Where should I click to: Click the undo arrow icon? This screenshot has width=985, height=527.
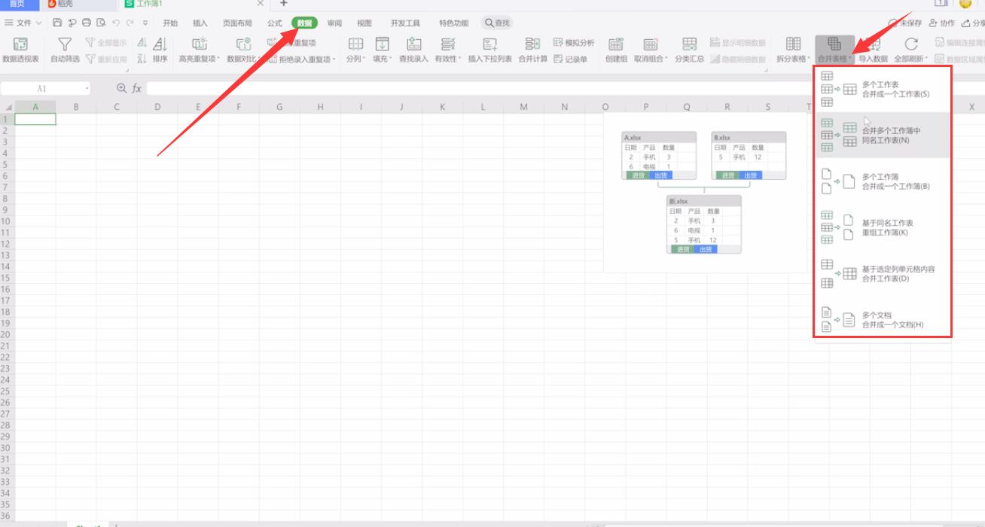116,23
